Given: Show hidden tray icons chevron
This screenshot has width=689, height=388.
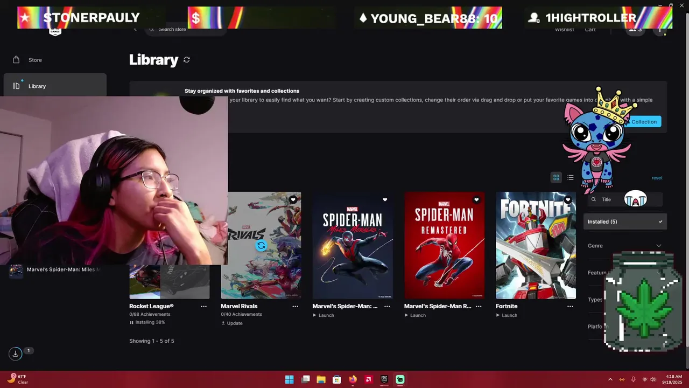Looking at the screenshot, I should point(610,379).
